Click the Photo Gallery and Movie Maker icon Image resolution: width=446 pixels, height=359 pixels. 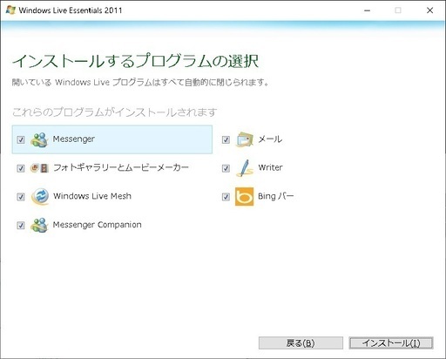coord(39,168)
